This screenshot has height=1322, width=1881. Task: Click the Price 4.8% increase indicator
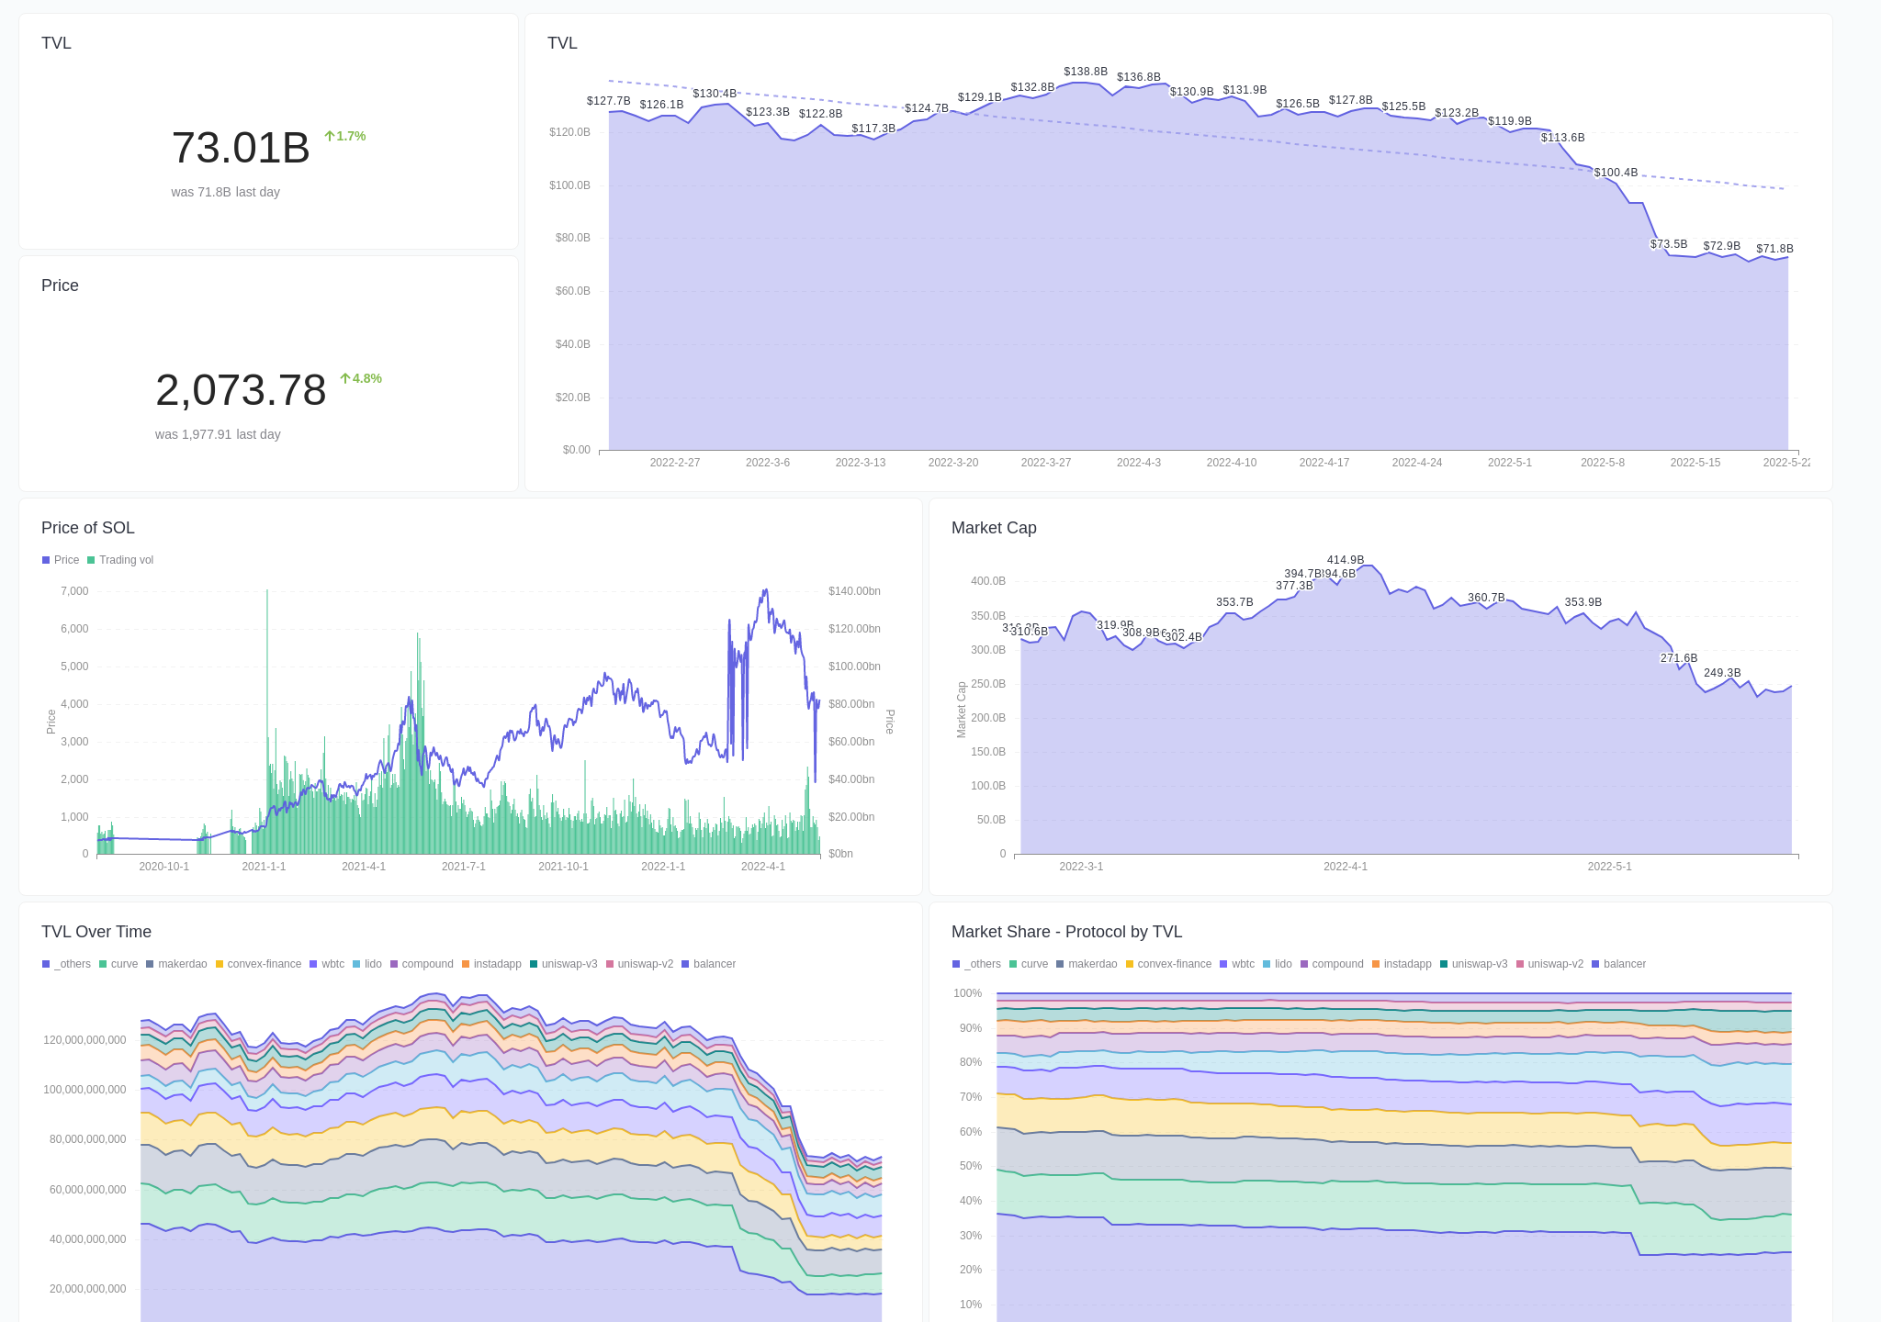361,378
